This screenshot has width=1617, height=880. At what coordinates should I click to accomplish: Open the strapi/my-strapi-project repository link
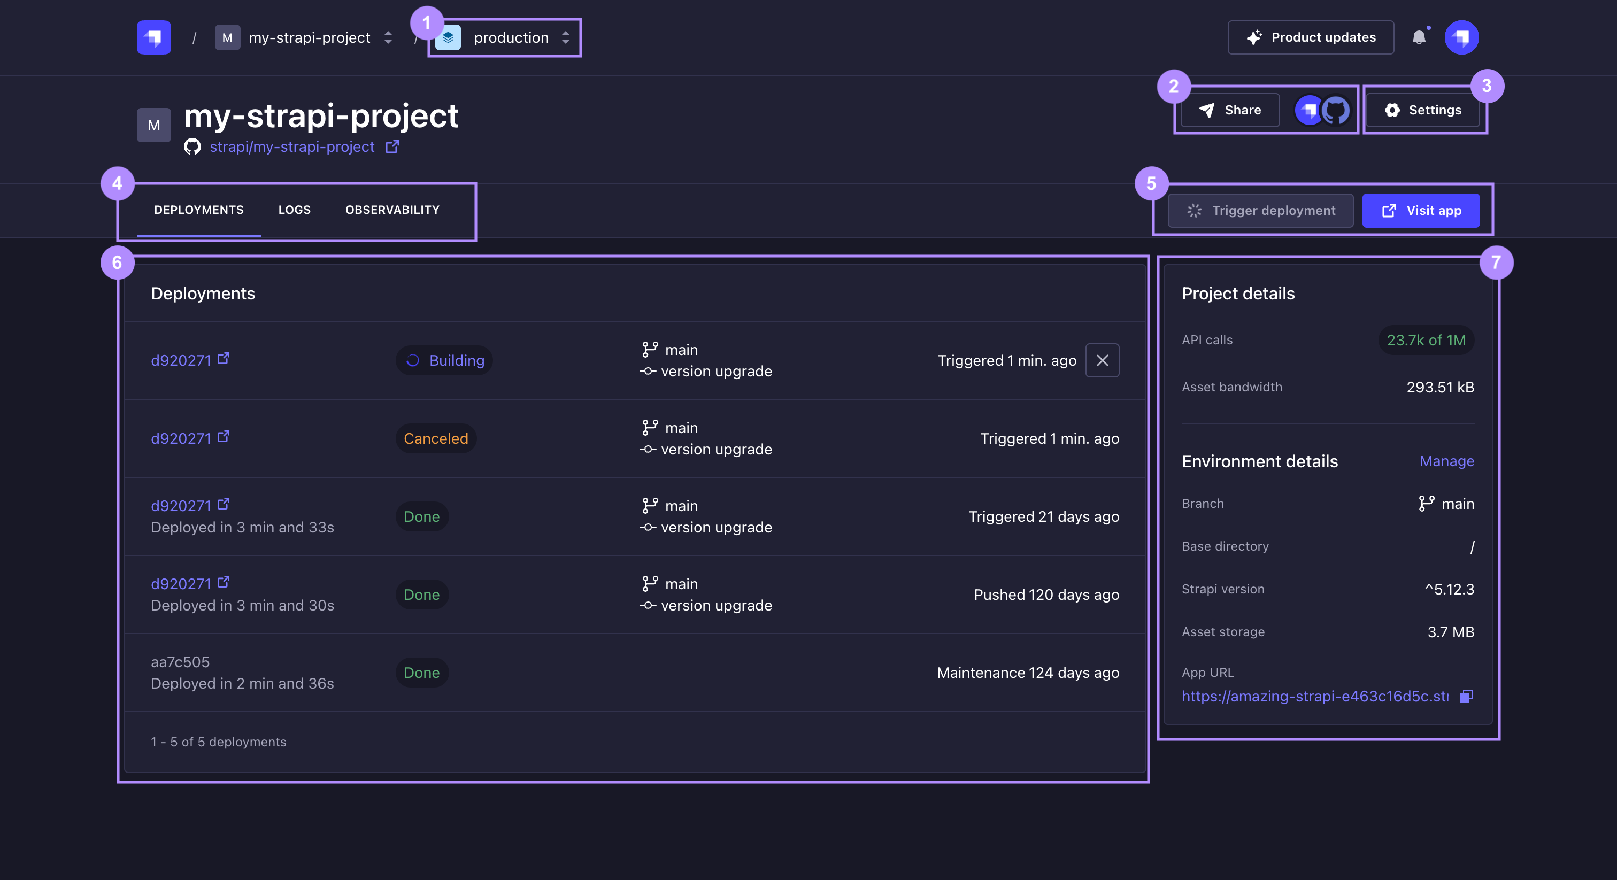pos(292,146)
